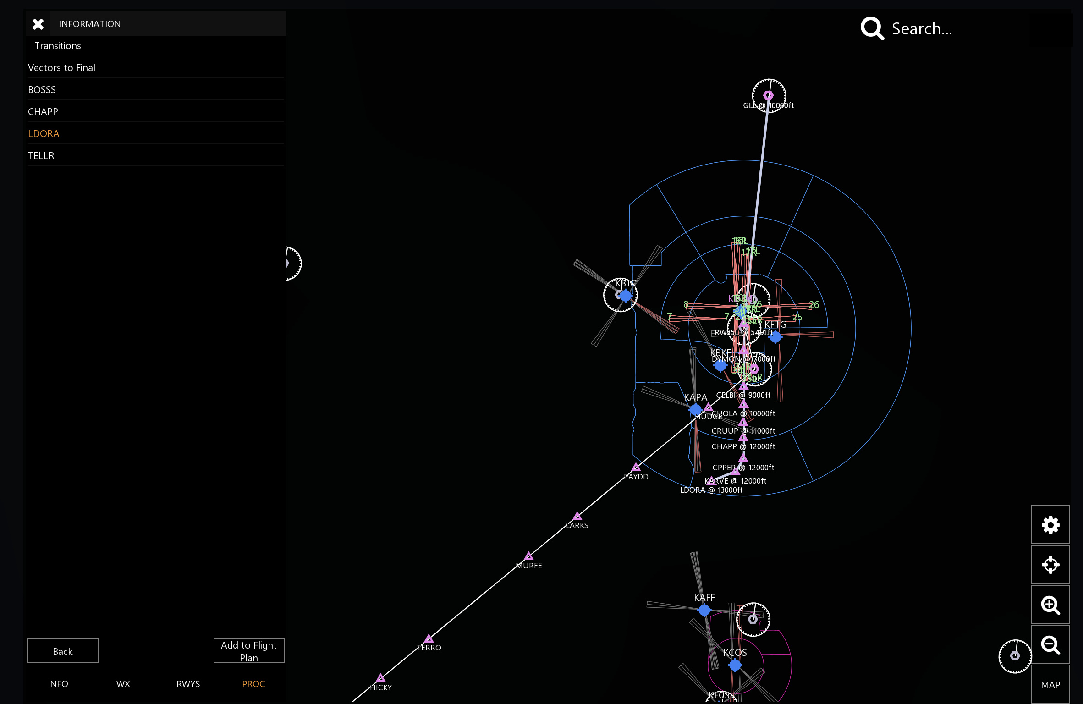Close the Information panel
Image resolution: width=1083 pixels, height=704 pixels.
tap(38, 24)
